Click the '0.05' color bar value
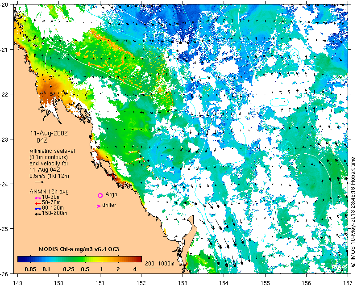Screen dimensions: 357x286 (x=30, y=269)
